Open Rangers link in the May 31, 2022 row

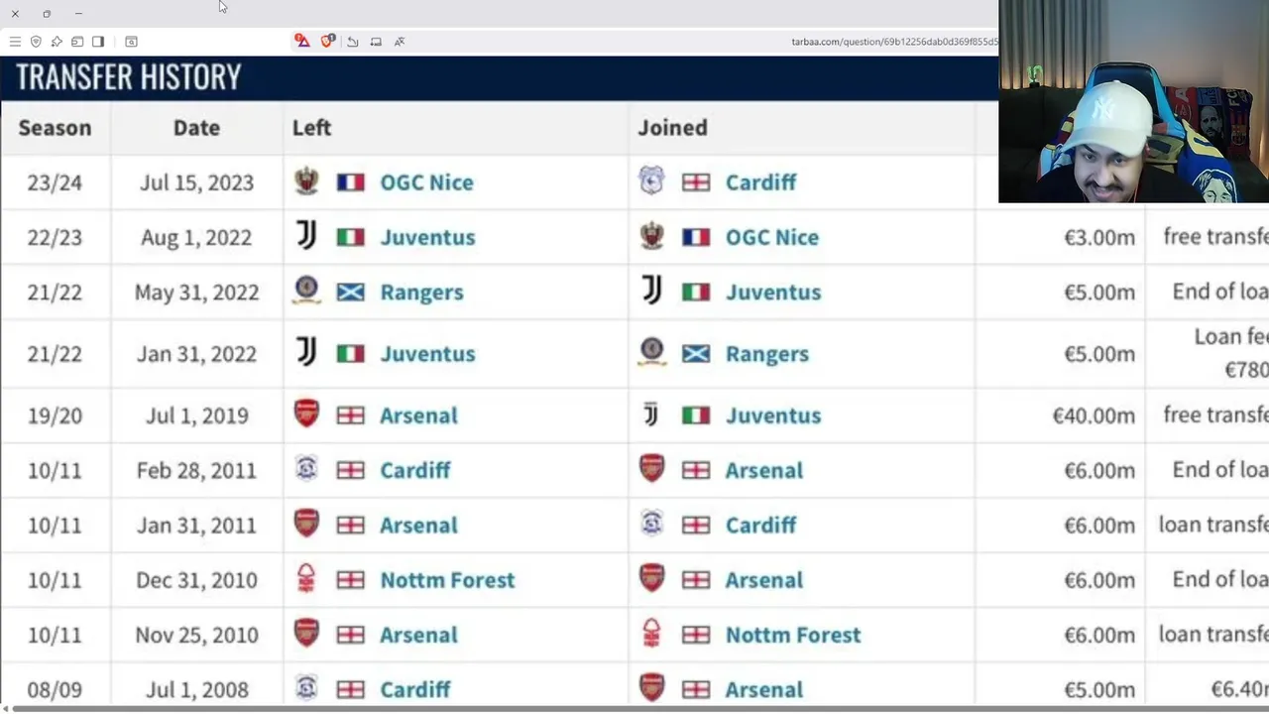(x=421, y=293)
